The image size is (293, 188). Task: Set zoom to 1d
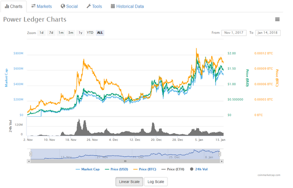point(42,32)
